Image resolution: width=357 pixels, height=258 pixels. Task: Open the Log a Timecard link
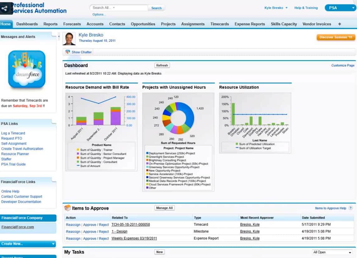coord(13,133)
